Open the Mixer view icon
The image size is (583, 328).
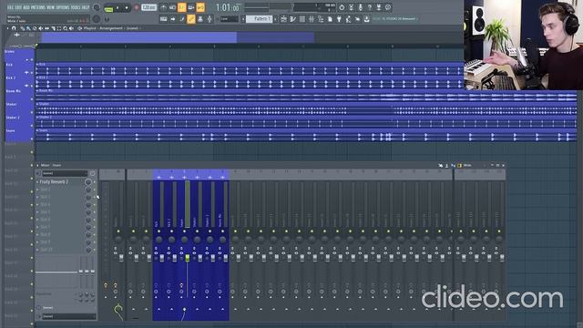312,19
